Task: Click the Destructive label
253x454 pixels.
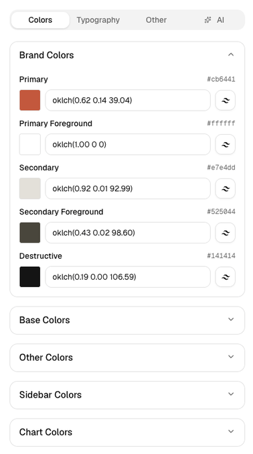Action: pyautogui.click(x=41, y=256)
